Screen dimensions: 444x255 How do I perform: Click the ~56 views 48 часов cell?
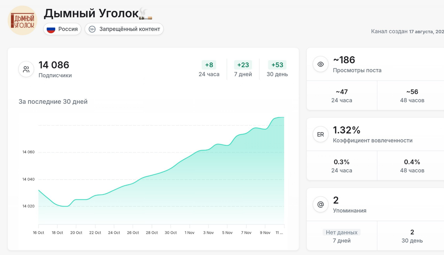point(412,96)
